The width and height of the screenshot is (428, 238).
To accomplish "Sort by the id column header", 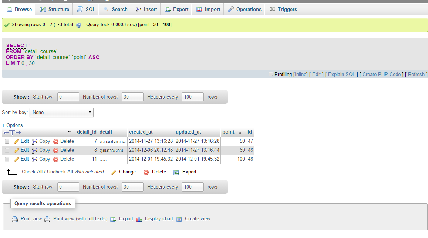I will click(x=249, y=132).
